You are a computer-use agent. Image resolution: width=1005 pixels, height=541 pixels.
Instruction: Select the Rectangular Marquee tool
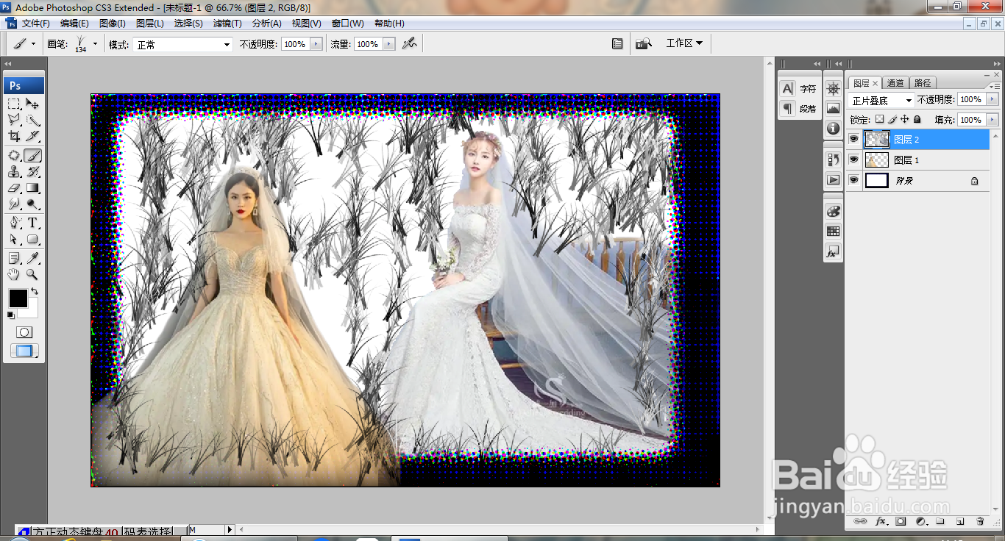tap(14, 104)
